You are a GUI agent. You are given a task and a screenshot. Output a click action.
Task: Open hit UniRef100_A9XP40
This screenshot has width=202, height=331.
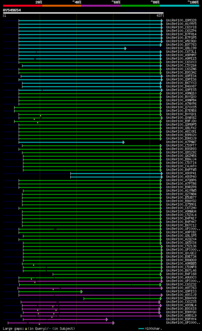pos(181,177)
